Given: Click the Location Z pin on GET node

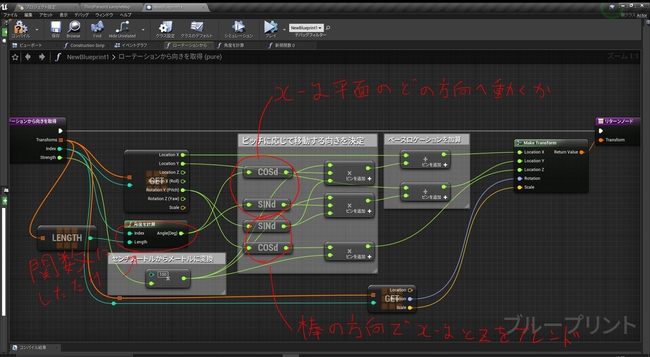Looking at the screenshot, I should pos(183,172).
